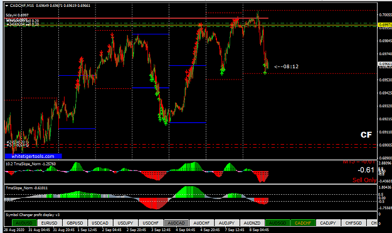Select the AUDJPY symbol button
The image size is (392, 233).
(227, 223)
